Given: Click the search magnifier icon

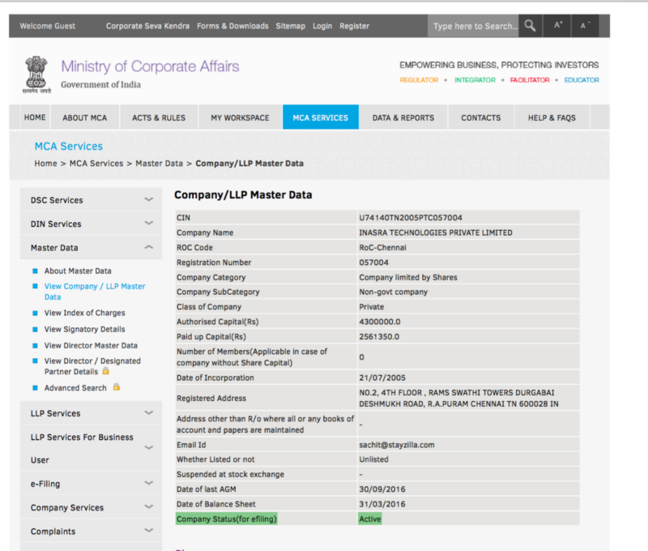Looking at the screenshot, I should [x=530, y=26].
